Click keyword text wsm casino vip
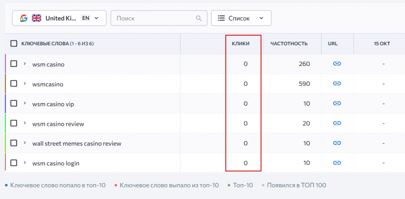Viewport: 405px width, 199px height. [53, 104]
